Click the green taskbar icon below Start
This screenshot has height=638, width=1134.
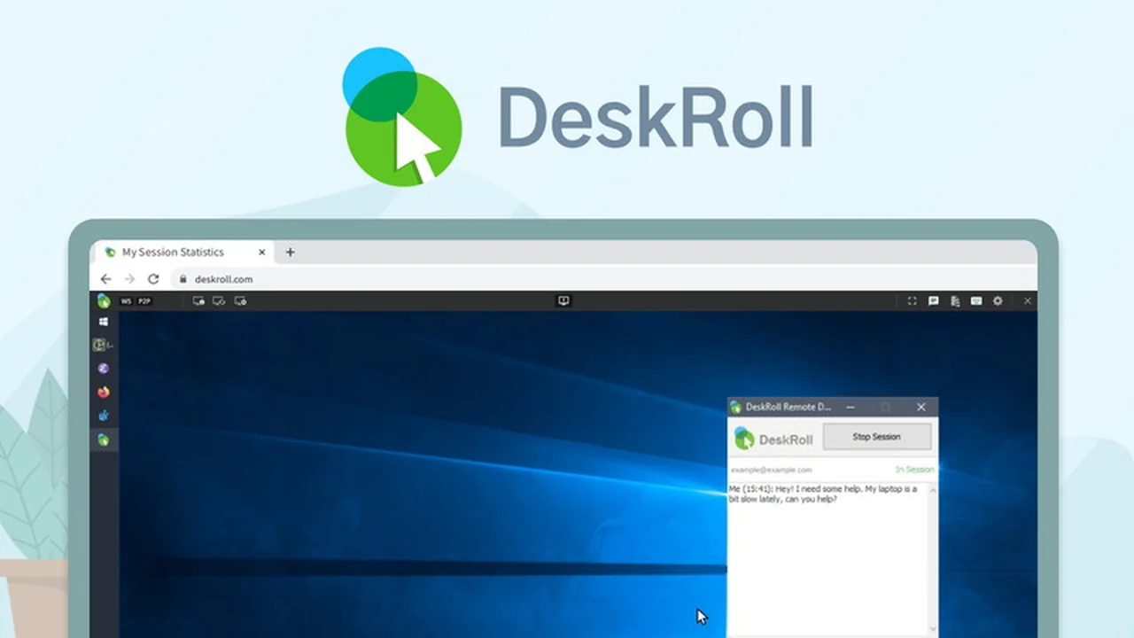[101, 345]
